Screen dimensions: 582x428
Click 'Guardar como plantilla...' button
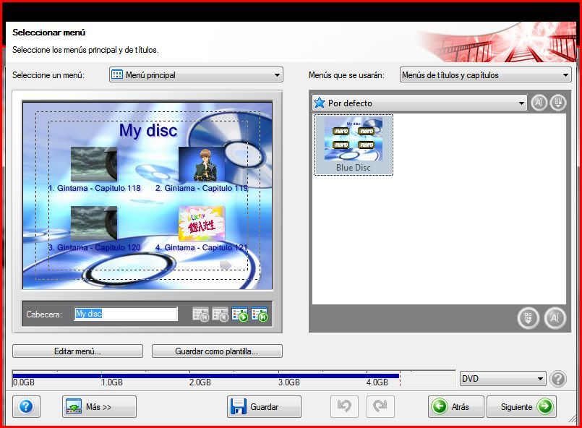[217, 351]
